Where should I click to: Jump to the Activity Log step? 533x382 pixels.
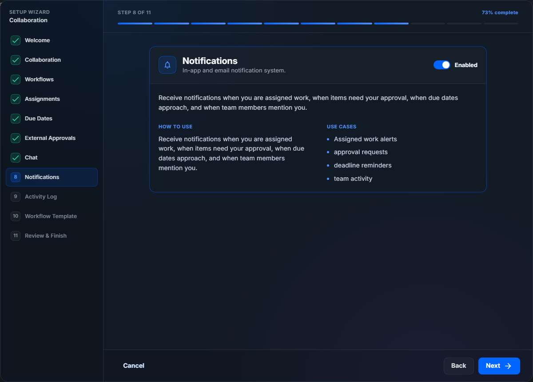(52, 197)
